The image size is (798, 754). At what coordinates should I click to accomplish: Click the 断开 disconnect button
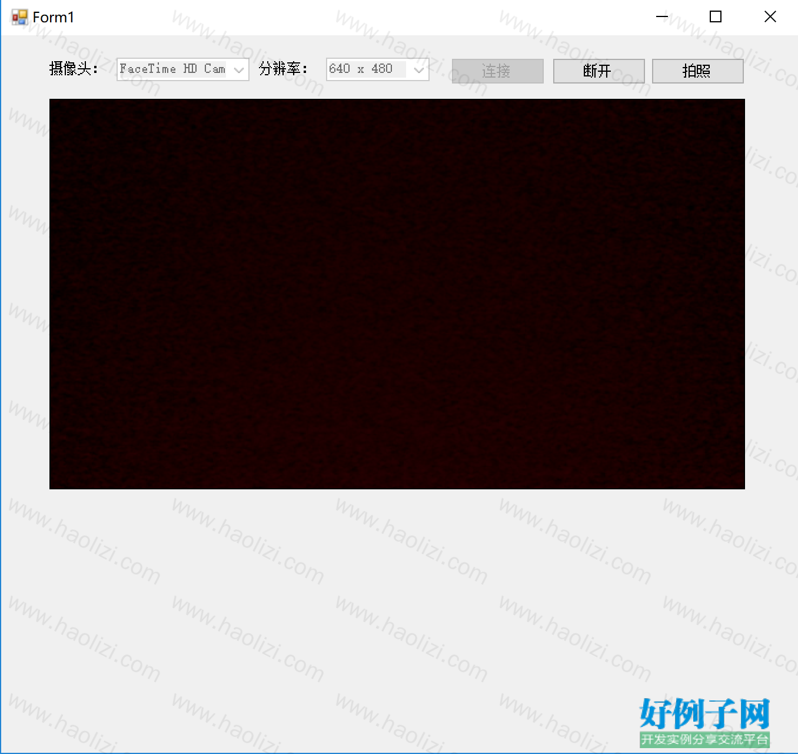pos(598,71)
